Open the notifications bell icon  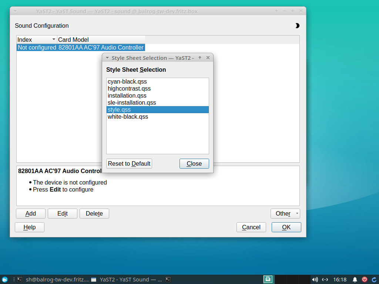click(355, 280)
